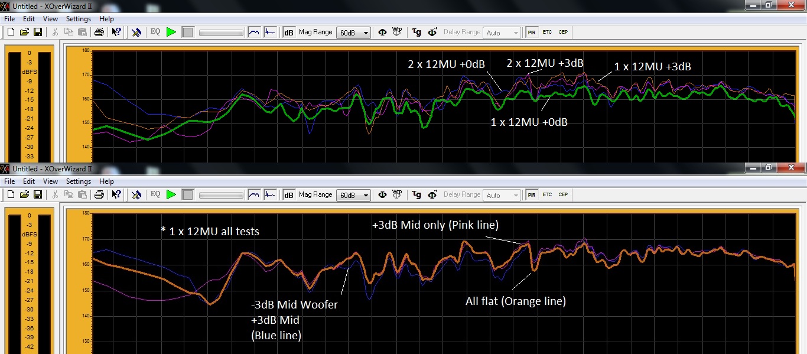Screen dimensions: 807x354
Task: Click gray Stop square in upper window
Action: 187,32
